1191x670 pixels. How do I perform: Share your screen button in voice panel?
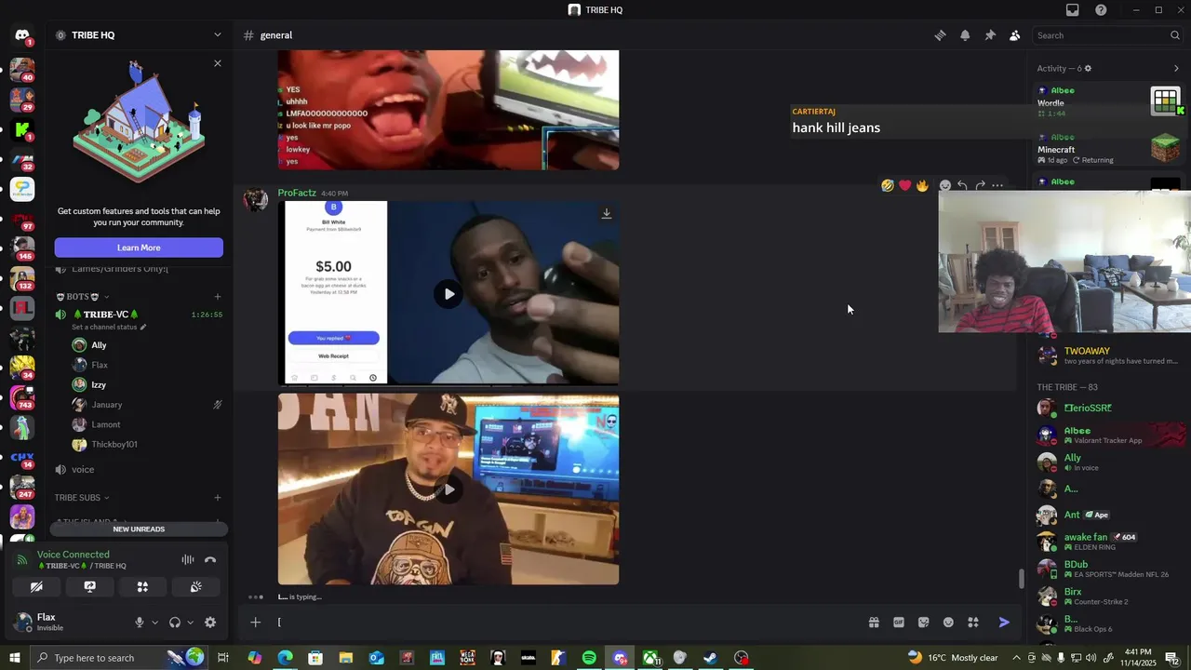pos(89,587)
